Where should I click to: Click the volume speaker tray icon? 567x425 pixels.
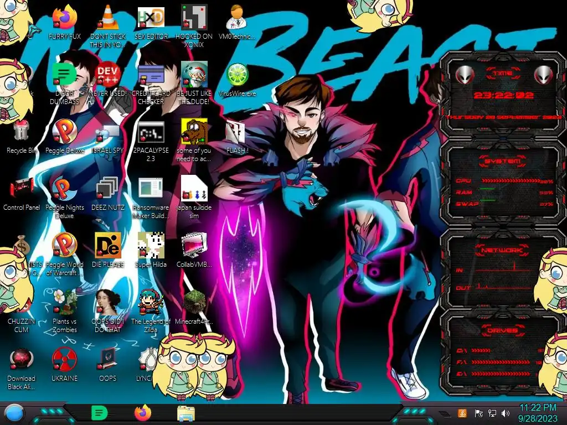506,413
